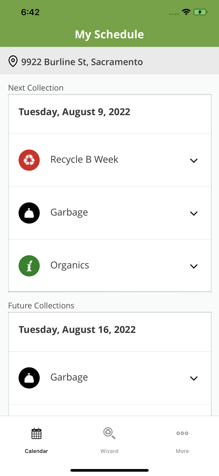Click Tuesday, August 16, 2022 heading
This screenshot has height=476, width=219.
click(x=77, y=329)
